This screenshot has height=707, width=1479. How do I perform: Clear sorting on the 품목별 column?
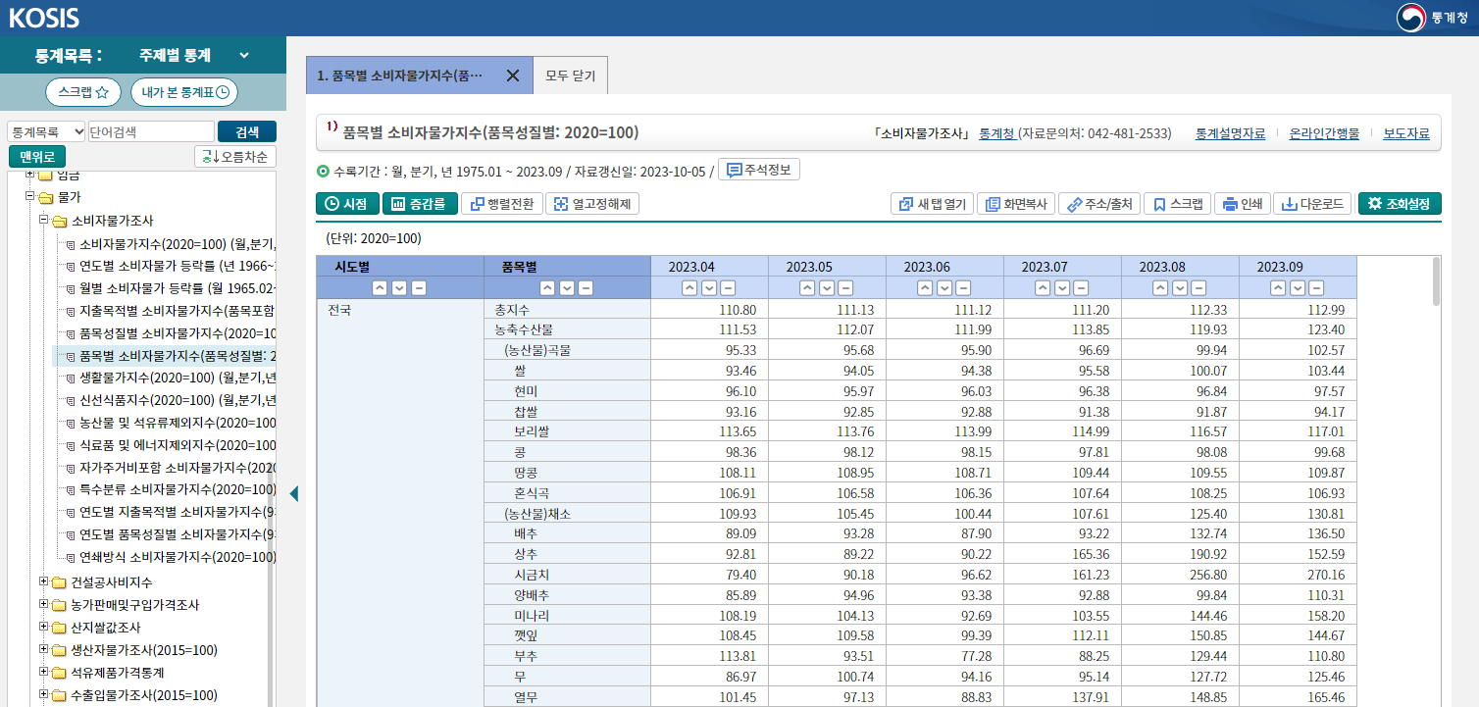586,288
